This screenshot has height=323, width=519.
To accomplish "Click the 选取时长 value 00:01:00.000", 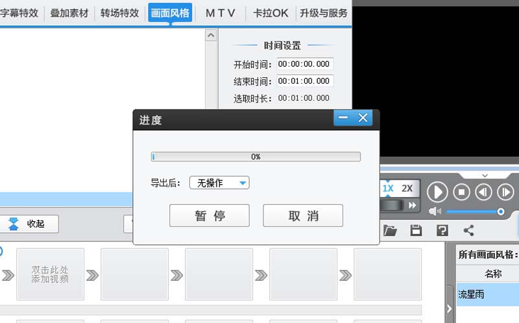I will (304, 98).
